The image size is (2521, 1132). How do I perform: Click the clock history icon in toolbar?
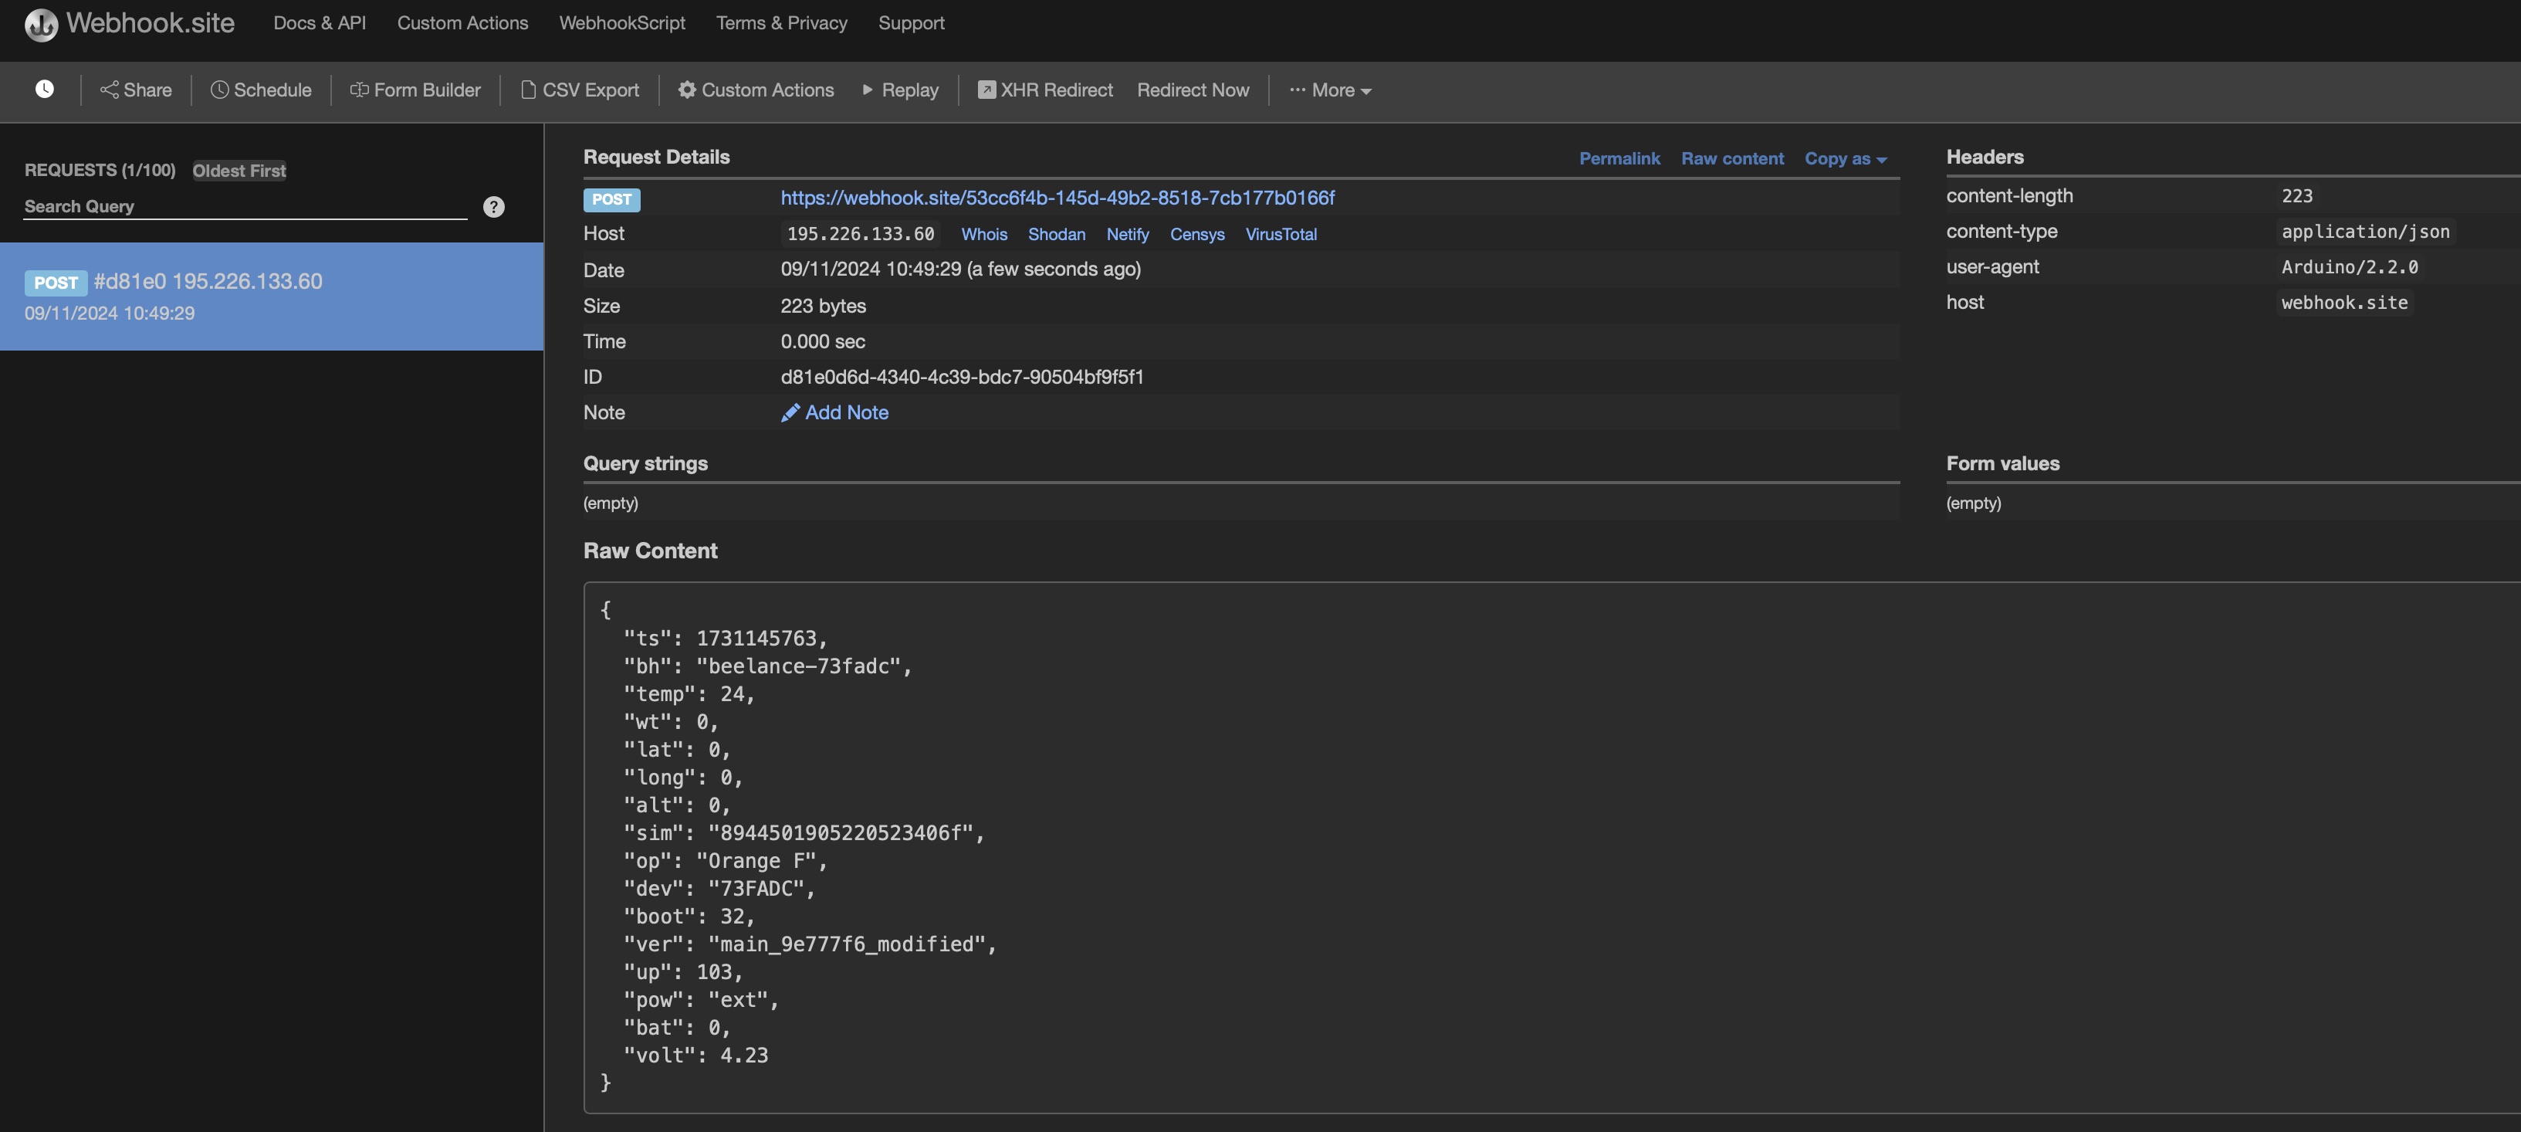(44, 89)
